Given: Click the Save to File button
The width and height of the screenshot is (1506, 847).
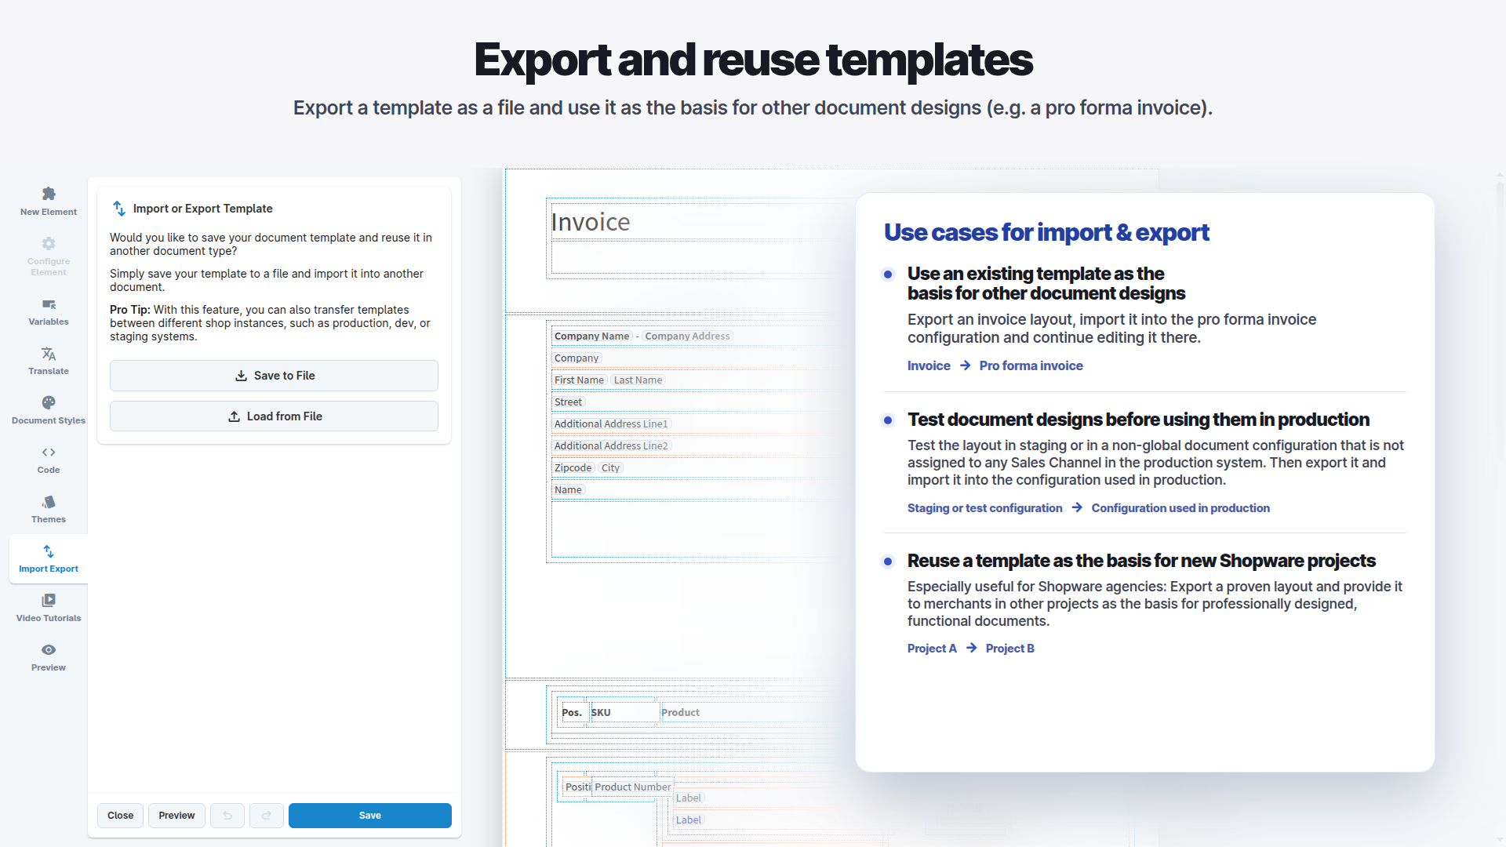Looking at the screenshot, I should [274, 376].
